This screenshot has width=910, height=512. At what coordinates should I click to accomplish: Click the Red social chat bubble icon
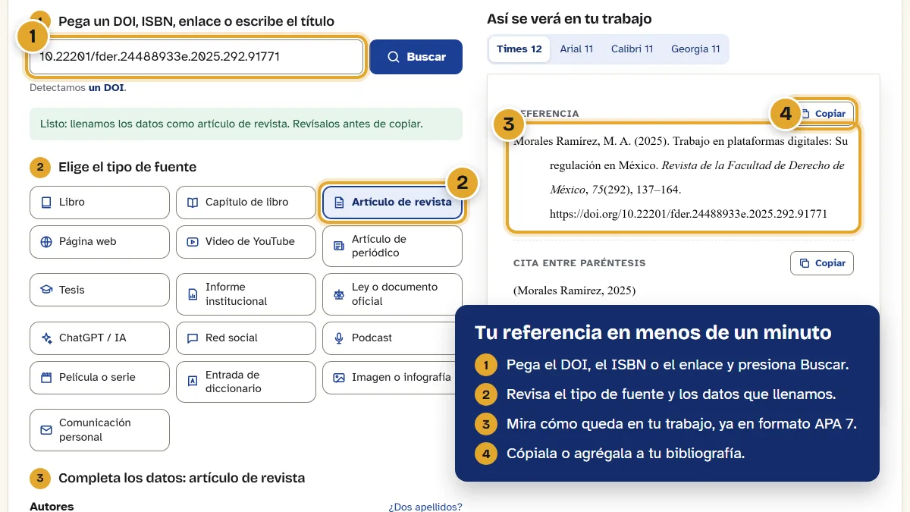point(192,338)
